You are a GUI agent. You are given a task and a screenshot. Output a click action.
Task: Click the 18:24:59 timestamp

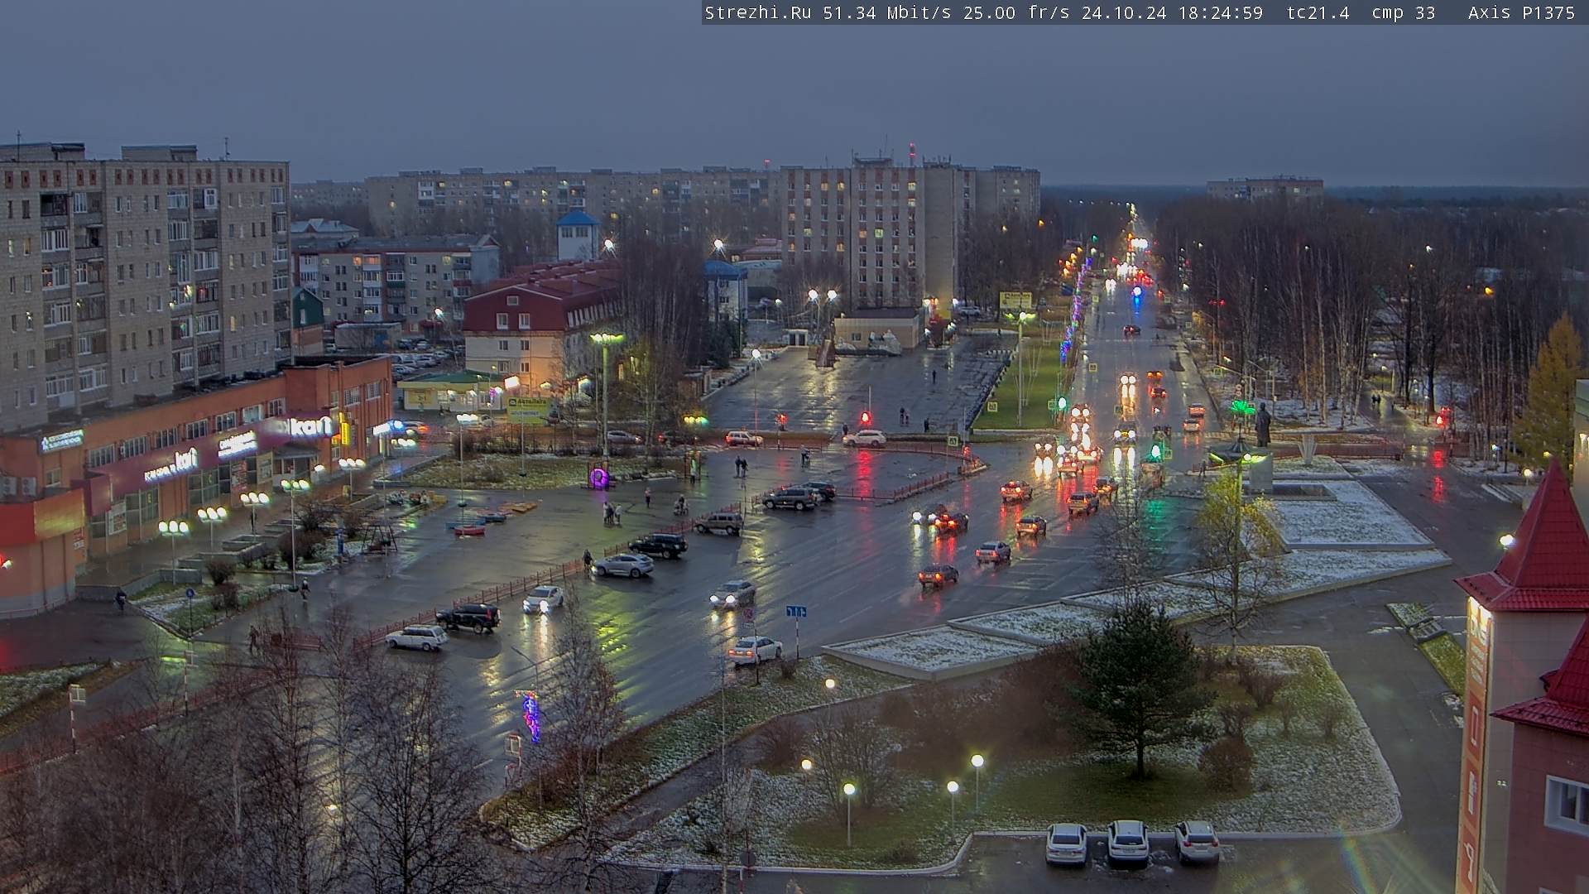coord(1221,12)
